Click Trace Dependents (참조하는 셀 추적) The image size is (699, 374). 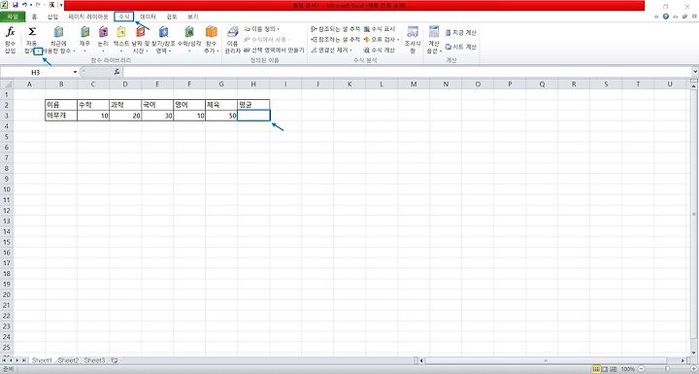pyautogui.click(x=335, y=40)
